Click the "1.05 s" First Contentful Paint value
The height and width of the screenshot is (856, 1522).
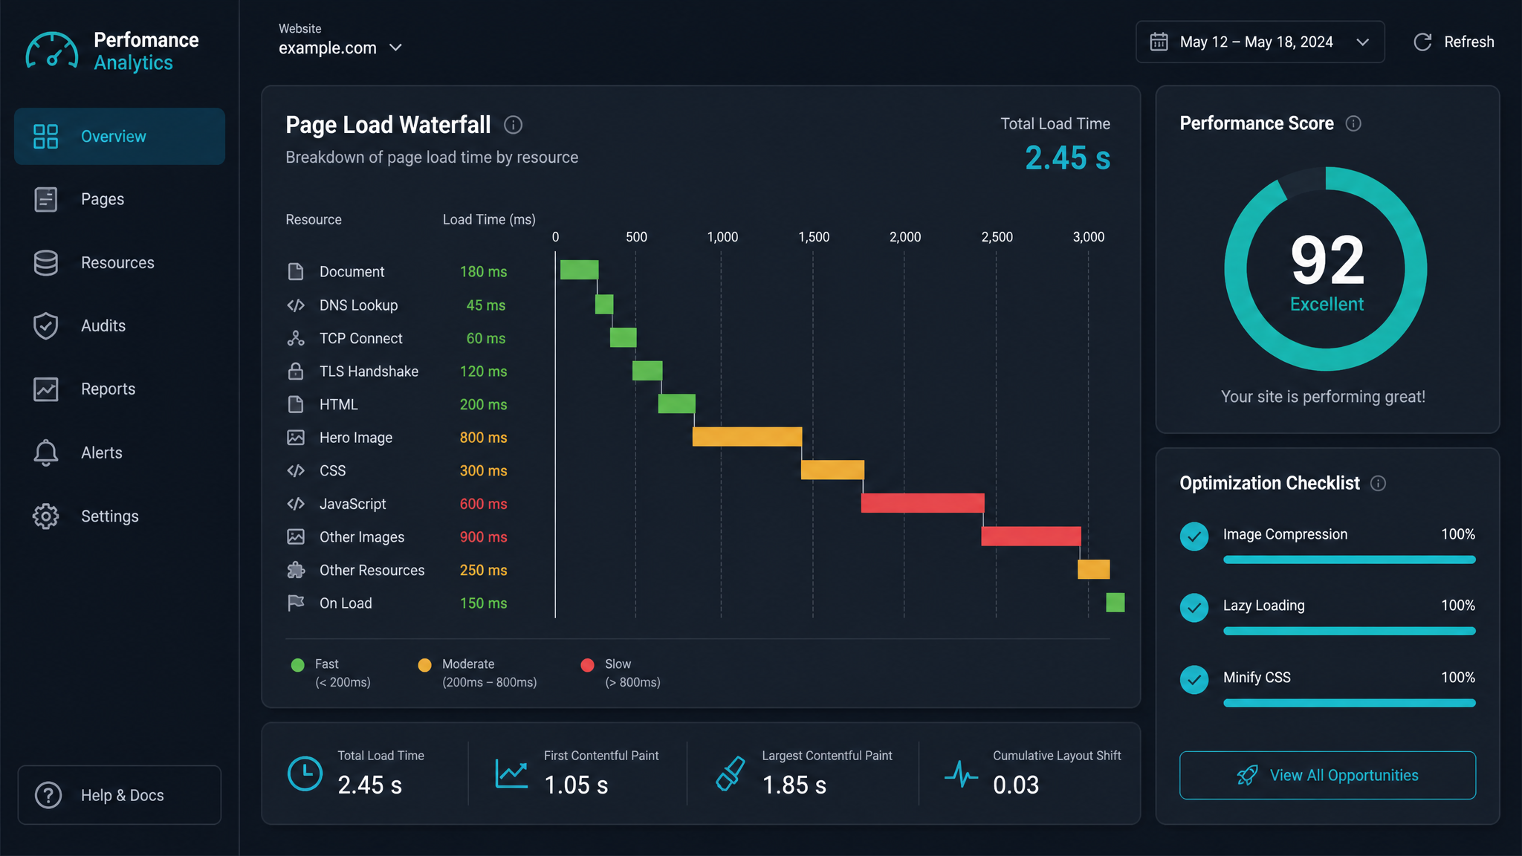point(576,785)
